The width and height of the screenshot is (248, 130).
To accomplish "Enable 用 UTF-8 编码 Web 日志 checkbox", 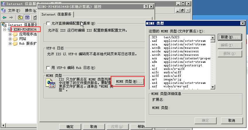I will 48,68.
